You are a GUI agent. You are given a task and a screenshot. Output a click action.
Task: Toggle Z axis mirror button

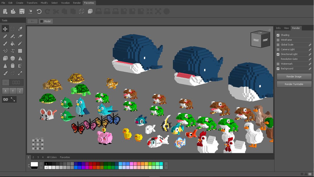click(20, 91)
